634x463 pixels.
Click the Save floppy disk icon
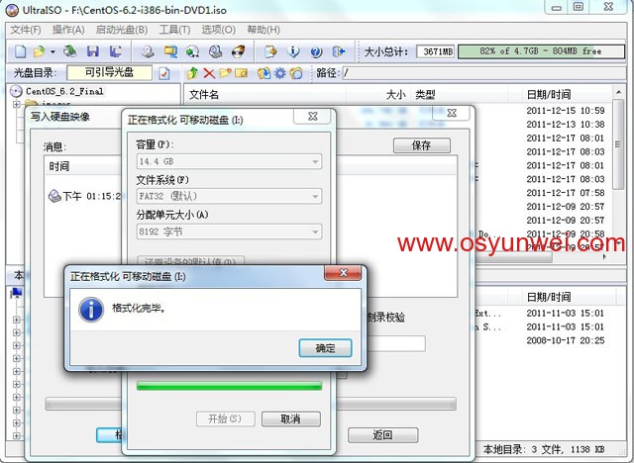click(92, 50)
